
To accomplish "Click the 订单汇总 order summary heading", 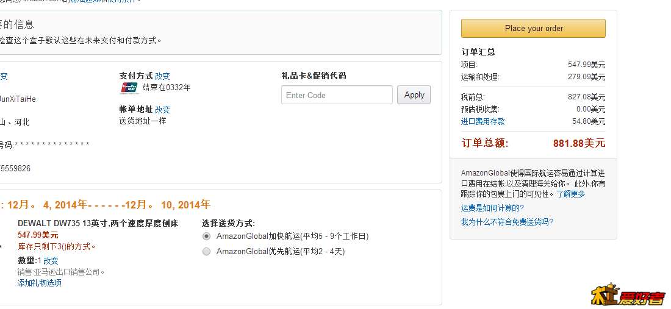I will [478, 52].
